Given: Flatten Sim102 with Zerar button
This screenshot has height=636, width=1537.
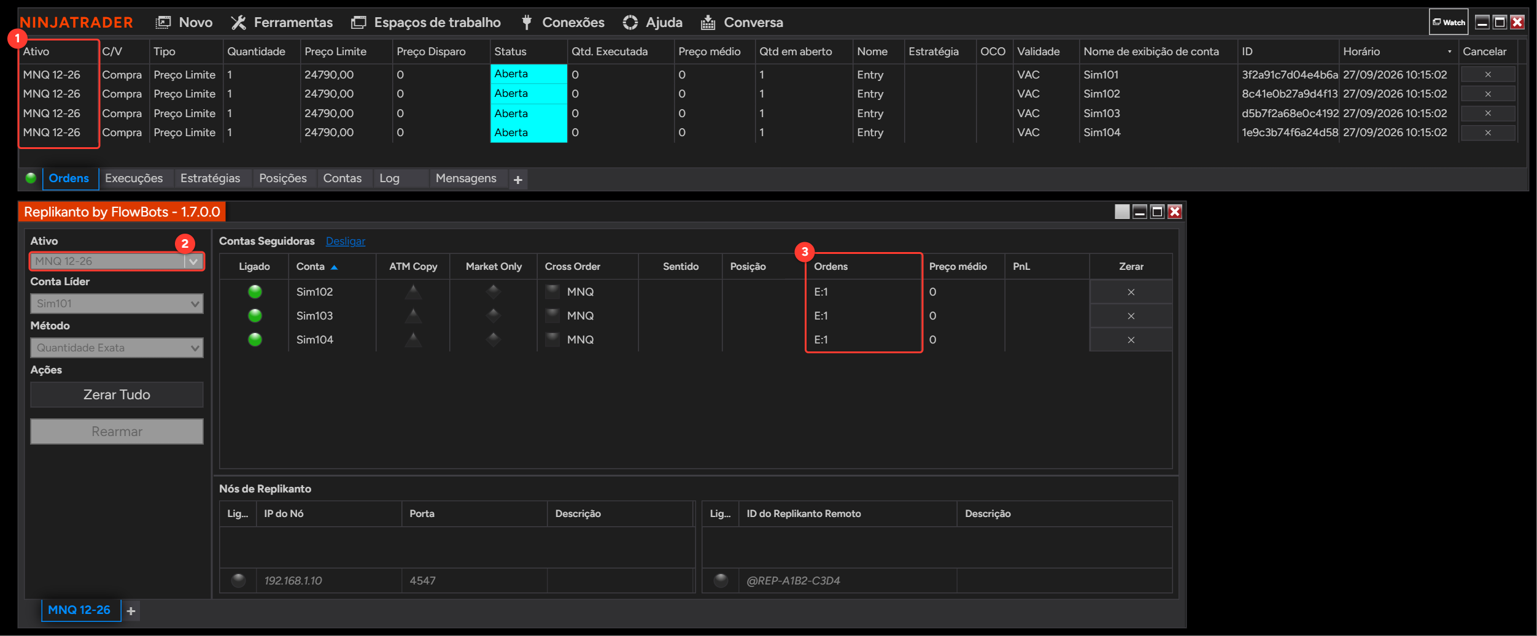Looking at the screenshot, I should [1131, 292].
